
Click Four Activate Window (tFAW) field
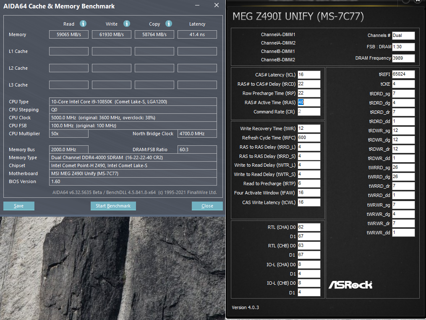click(x=309, y=192)
